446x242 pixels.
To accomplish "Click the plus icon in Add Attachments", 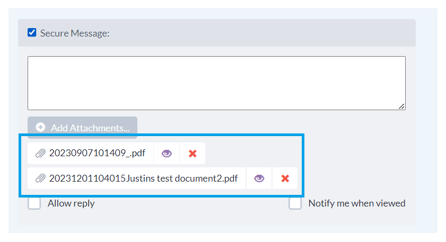I will pos(40,128).
